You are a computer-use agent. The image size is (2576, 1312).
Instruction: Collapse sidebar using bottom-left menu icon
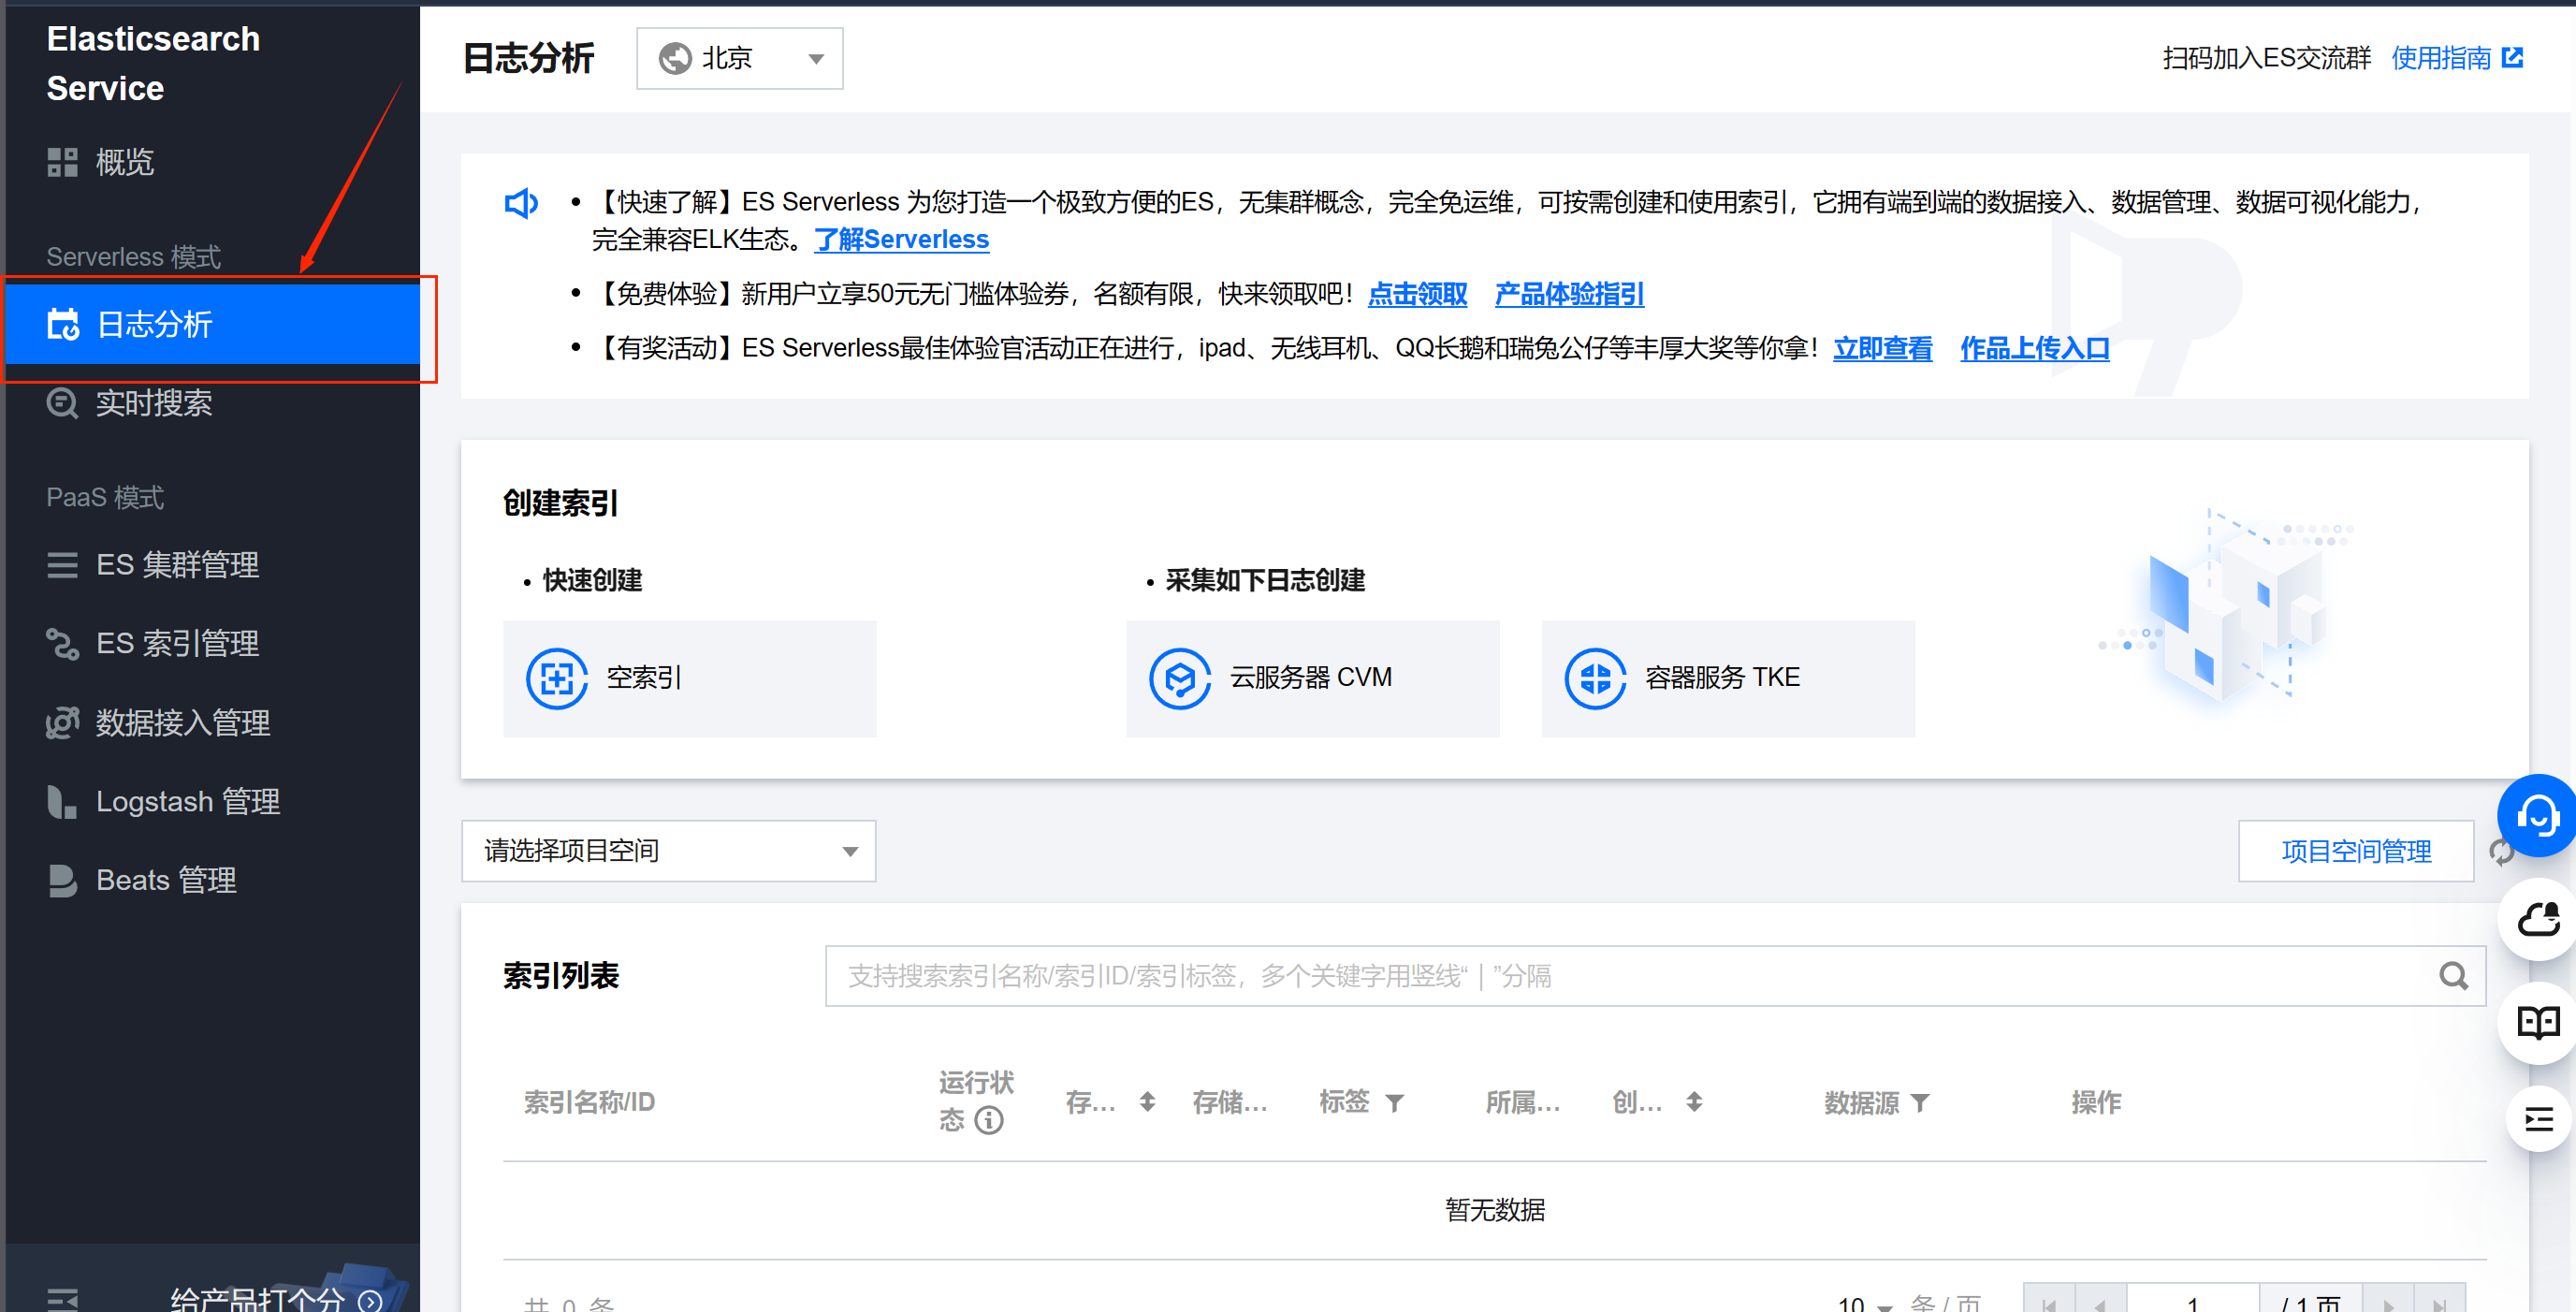[x=62, y=1299]
